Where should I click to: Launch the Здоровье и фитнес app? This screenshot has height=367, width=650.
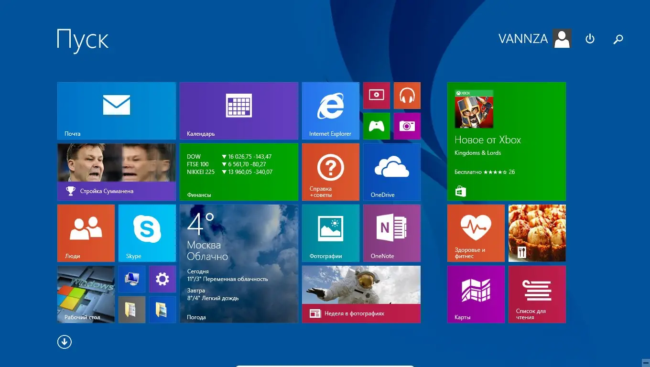click(476, 233)
